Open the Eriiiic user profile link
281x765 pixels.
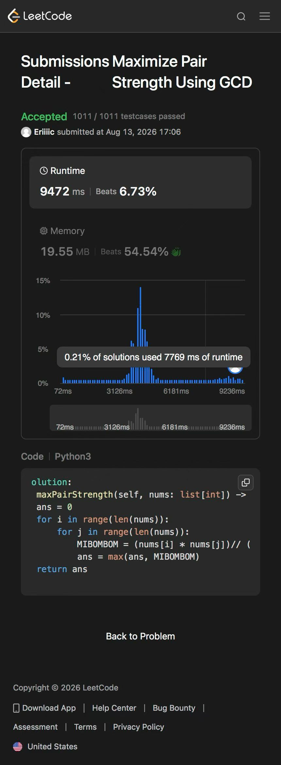44,132
